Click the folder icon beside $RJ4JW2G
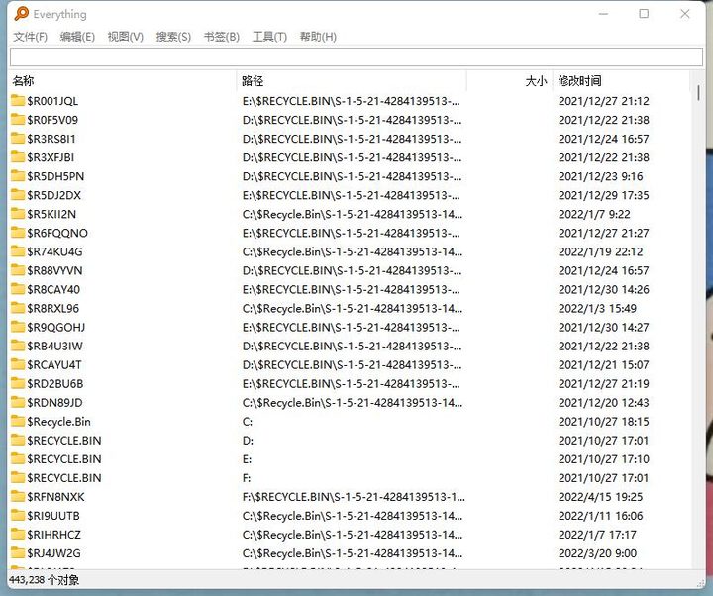713x596 pixels. 18,553
